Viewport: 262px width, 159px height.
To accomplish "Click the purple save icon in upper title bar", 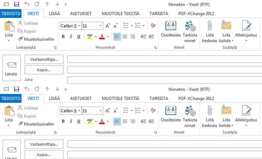I will pos(17,4).
